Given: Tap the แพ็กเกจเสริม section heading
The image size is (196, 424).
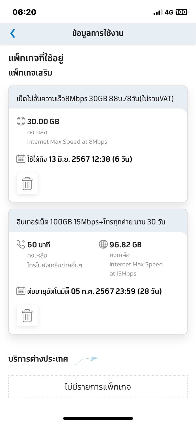Looking at the screenshot, I should (31, 73).
